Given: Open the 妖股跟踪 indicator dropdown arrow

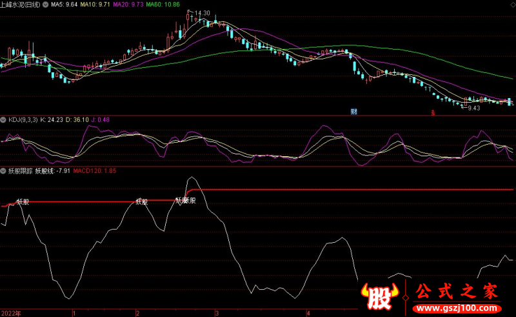Looking at the screenshot, I should click(x=3, y=171).
